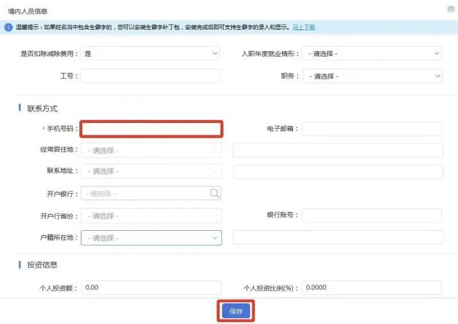Expand the 入职年度就业情形 dropdown
This screenshot has height=324, width=458.
(x=372, y=54)
